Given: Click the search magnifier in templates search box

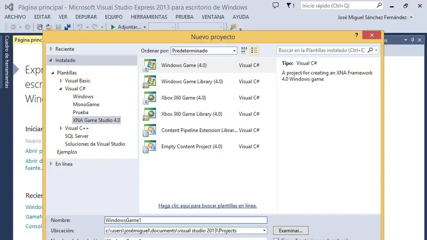Looking at the screenshot, I should (x=370, y=50).
